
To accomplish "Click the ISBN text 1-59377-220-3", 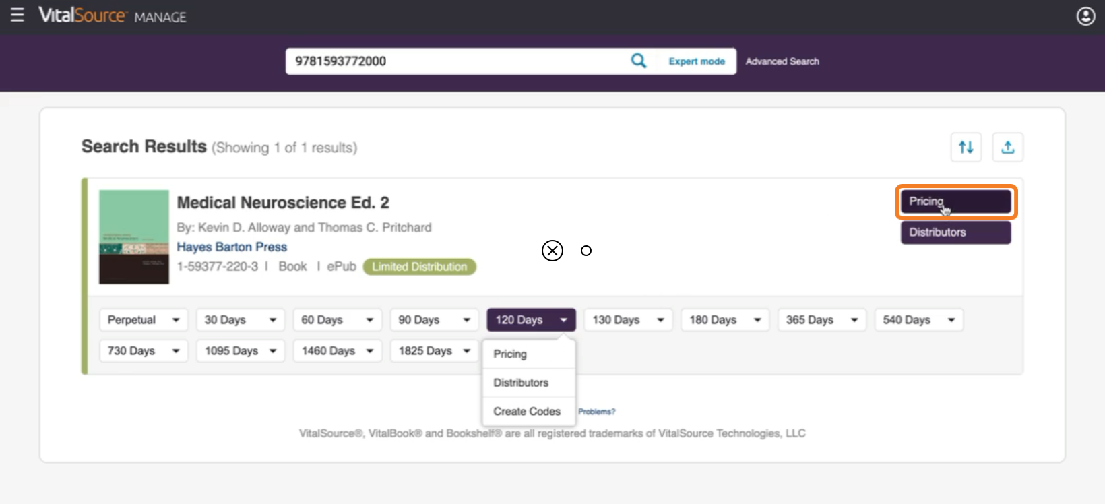I will pos(217,267).
